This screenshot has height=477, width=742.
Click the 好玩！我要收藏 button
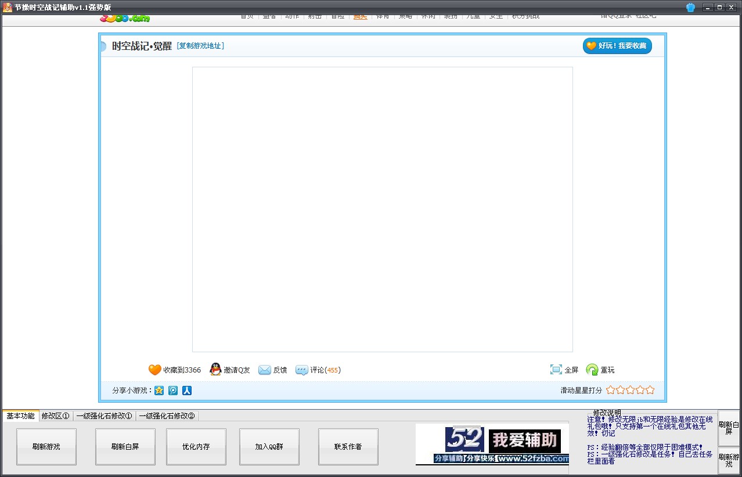(617, 46)
